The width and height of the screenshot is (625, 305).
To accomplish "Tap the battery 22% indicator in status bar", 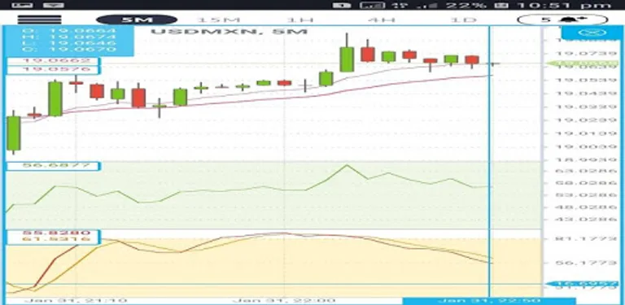I will [467, 5].
